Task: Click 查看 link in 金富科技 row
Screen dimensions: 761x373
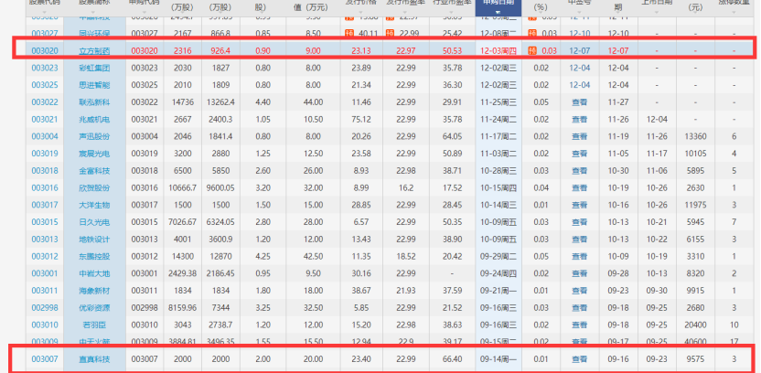Action: [580, 171]
